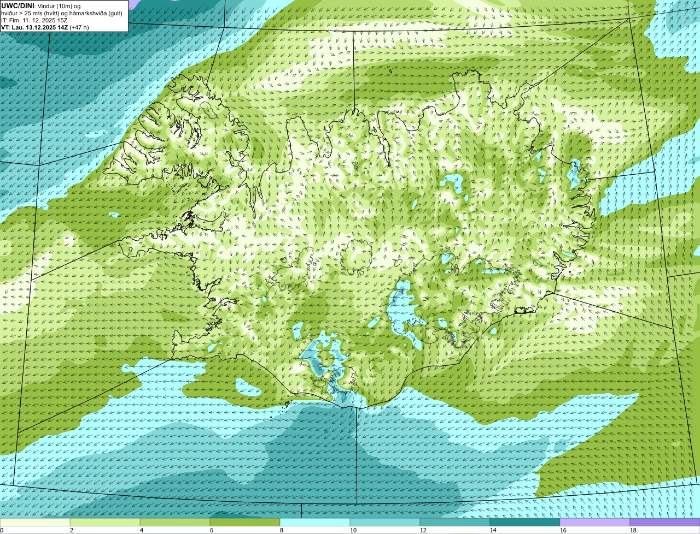This screenshot has width=700, height=534.
Task: Click the 'VT: Lau. 13.12.2025 14Z' line
Action: [x=34, y=27]
